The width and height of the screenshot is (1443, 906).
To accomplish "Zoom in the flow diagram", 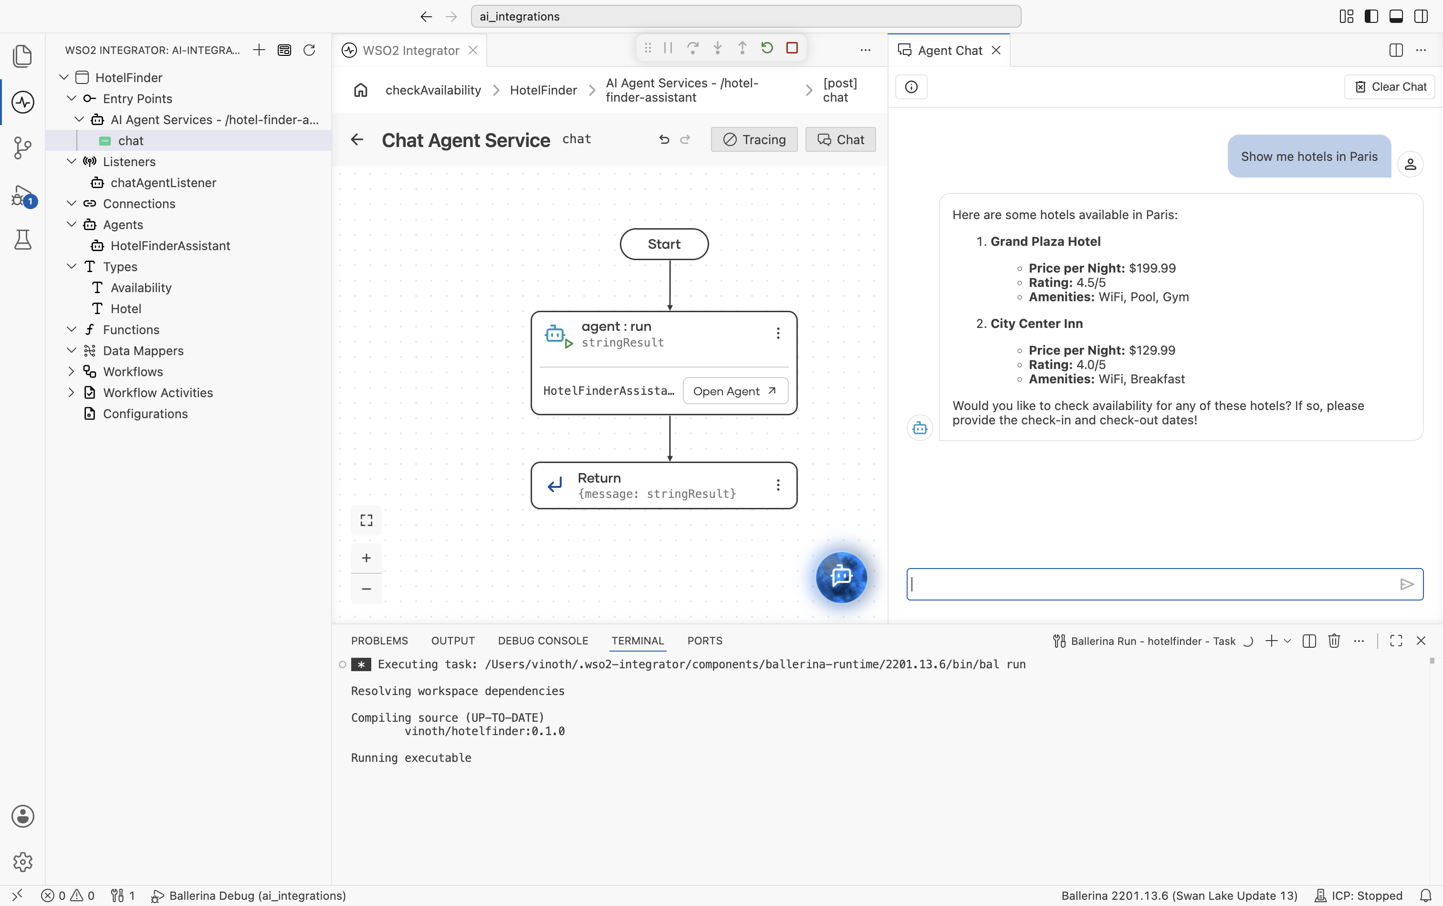I will 366,558.
